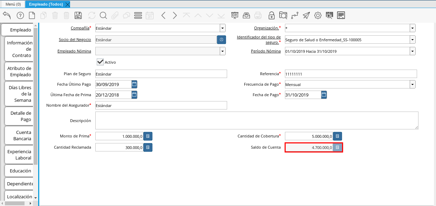Expand the Período Nómina dropdown
436x206 pixels.
[x=413, y=51]
